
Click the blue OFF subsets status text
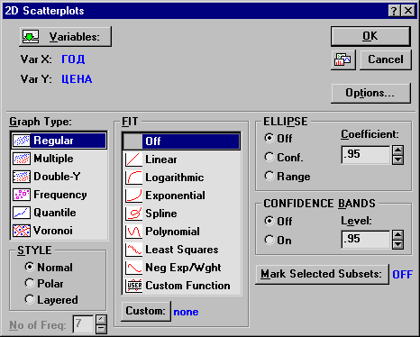pyautogui.click(x=403, y=275)
